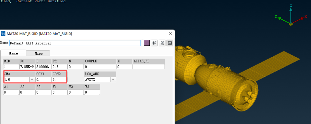The image size is (311, 124).
Task: Click the RO density input field
Action: (x=27, y=67)
